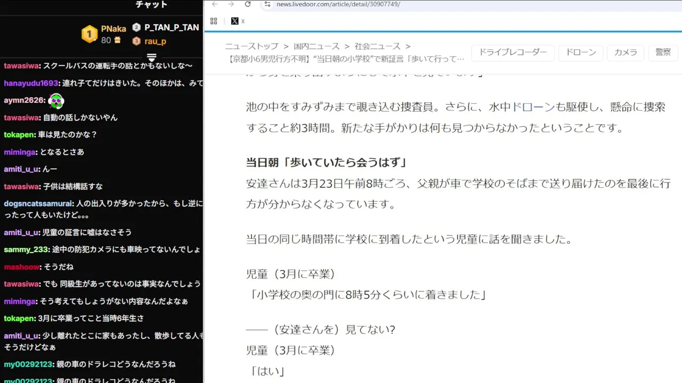Go to 国内ニュース breadcrumb

click(318, 46)
